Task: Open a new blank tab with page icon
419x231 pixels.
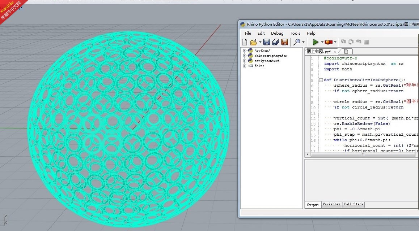Action: (346, 51)
